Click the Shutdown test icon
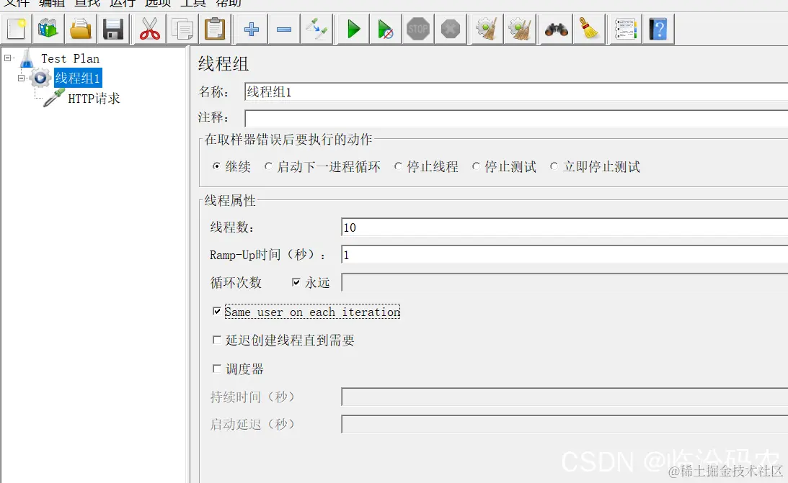 coord(450,29)
